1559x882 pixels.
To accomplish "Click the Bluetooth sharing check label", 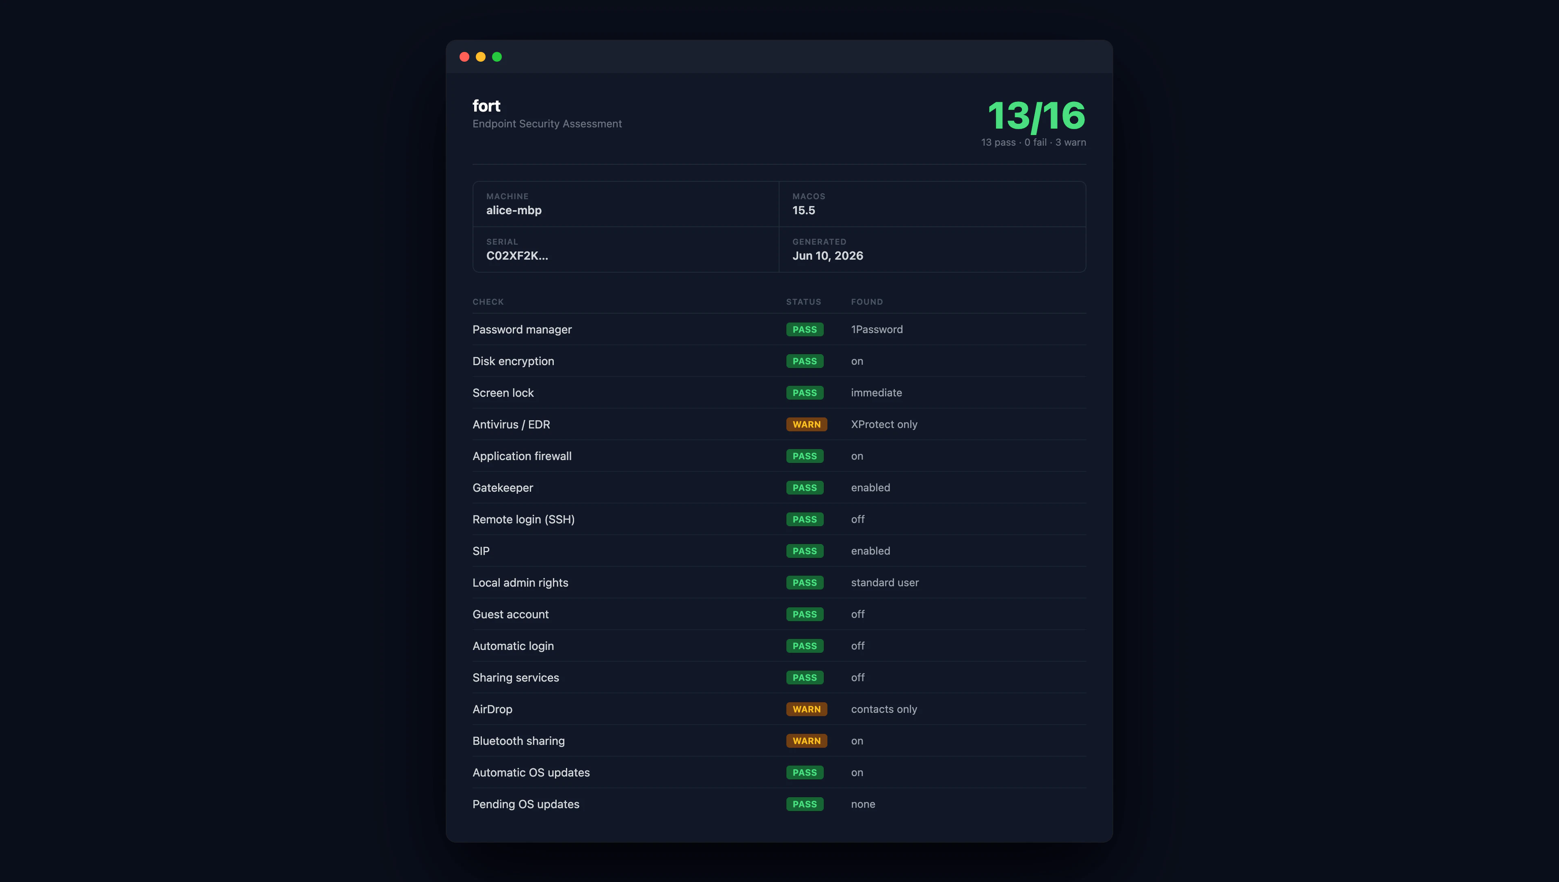I will (x=518, y=741).
